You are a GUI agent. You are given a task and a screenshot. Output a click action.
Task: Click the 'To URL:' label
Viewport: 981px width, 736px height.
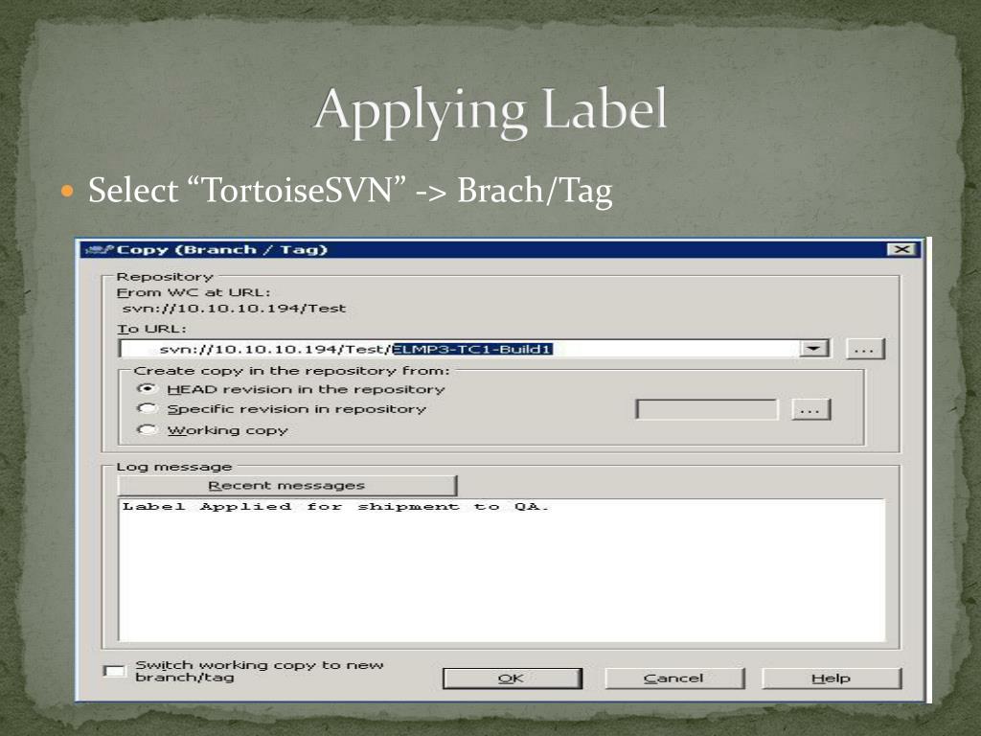tap(151, 329)
